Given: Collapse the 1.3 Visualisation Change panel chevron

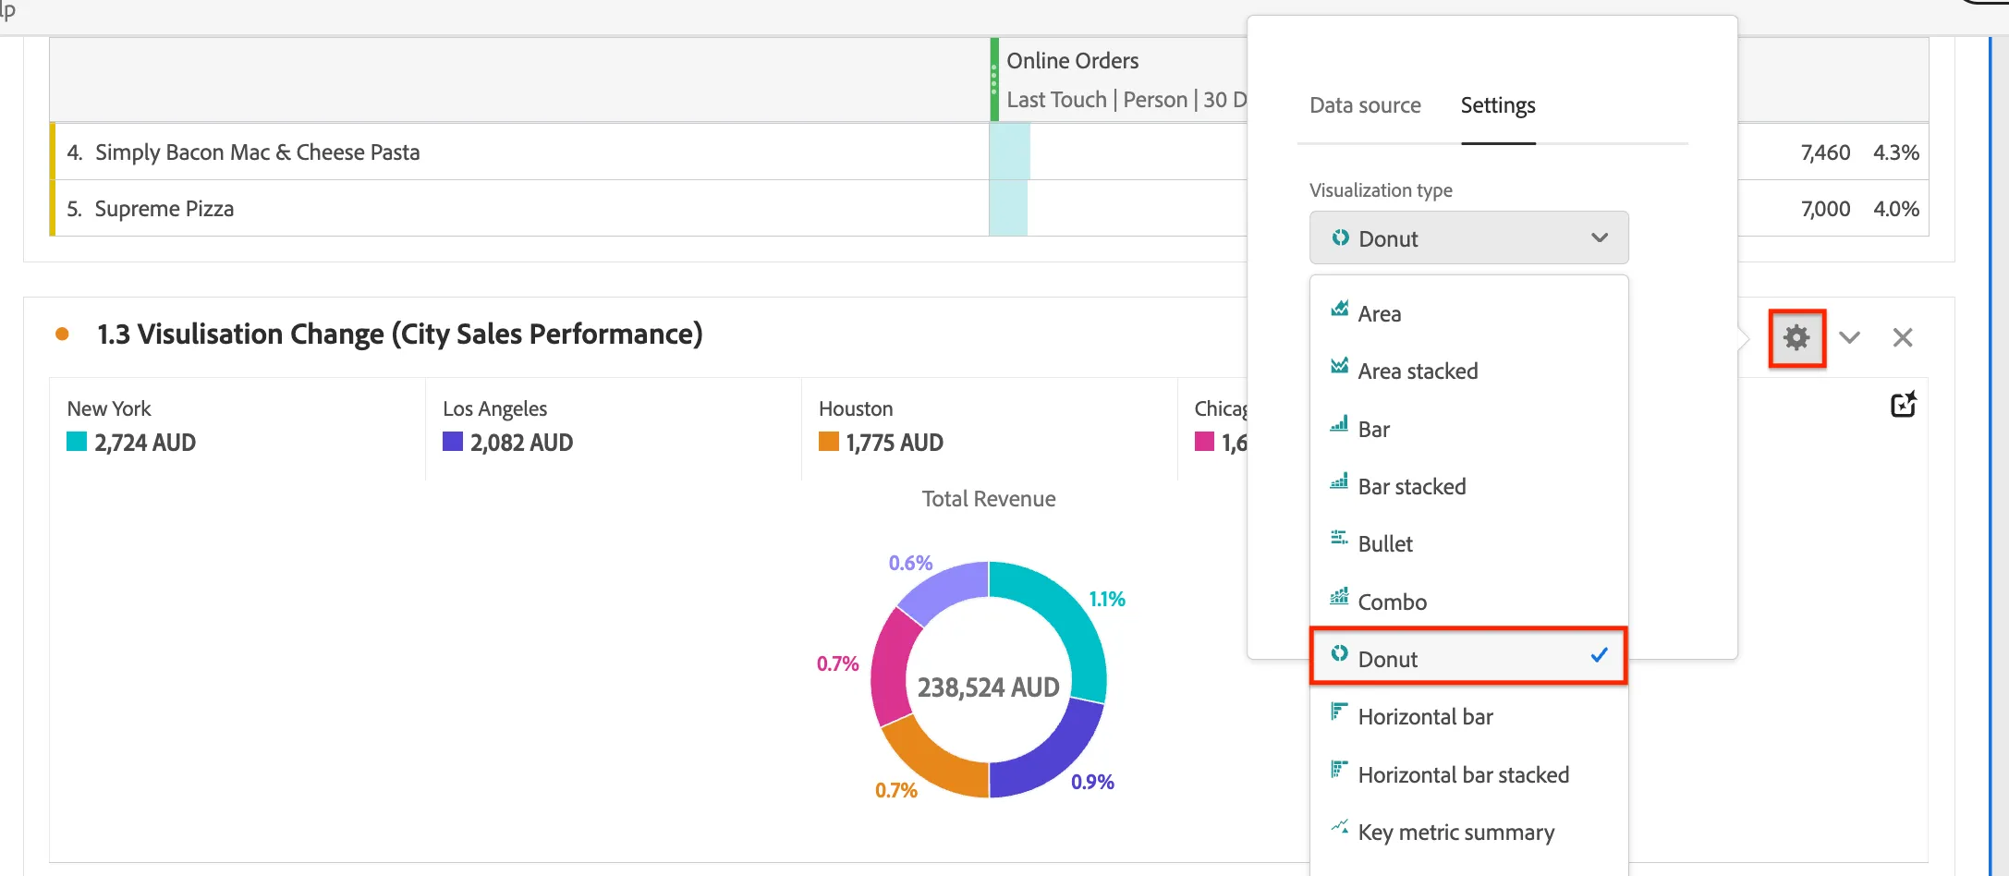Looking at the screenshot, I should tap(1849, 337).
